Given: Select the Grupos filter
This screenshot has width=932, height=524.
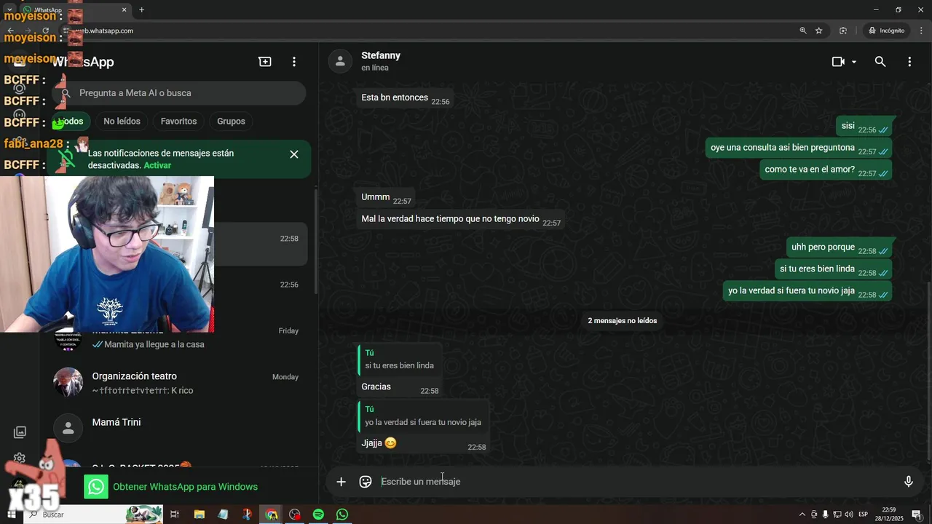Looking at the screenshot, I should click(x=231, y=122).
